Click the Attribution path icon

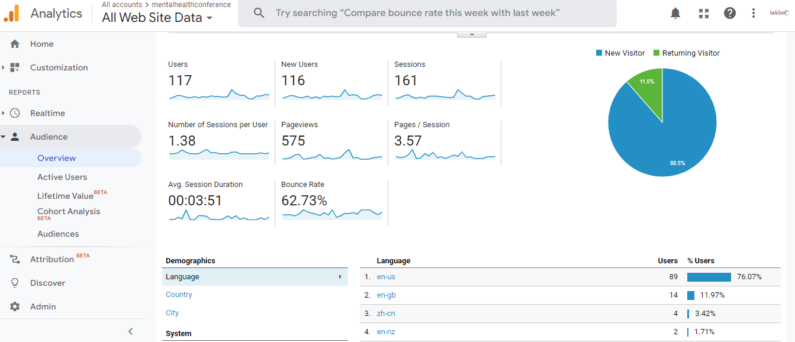(x=15, y=259)
